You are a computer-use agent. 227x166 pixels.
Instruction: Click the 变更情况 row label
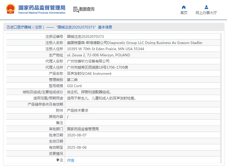[x=56, y=154]
